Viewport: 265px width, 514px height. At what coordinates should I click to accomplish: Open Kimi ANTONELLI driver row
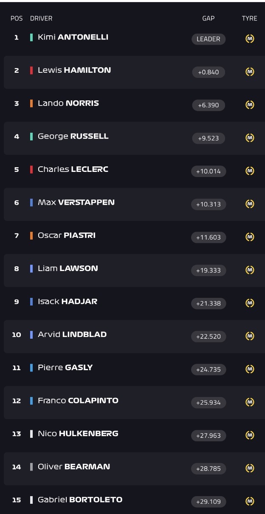[132, 37]
